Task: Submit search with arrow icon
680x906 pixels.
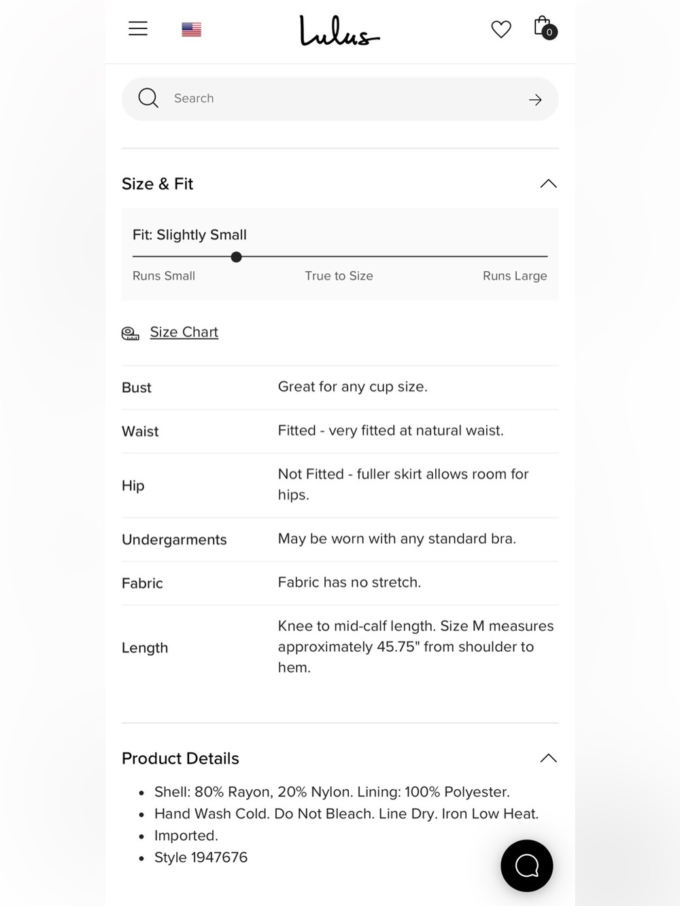Action: (535, 100)
